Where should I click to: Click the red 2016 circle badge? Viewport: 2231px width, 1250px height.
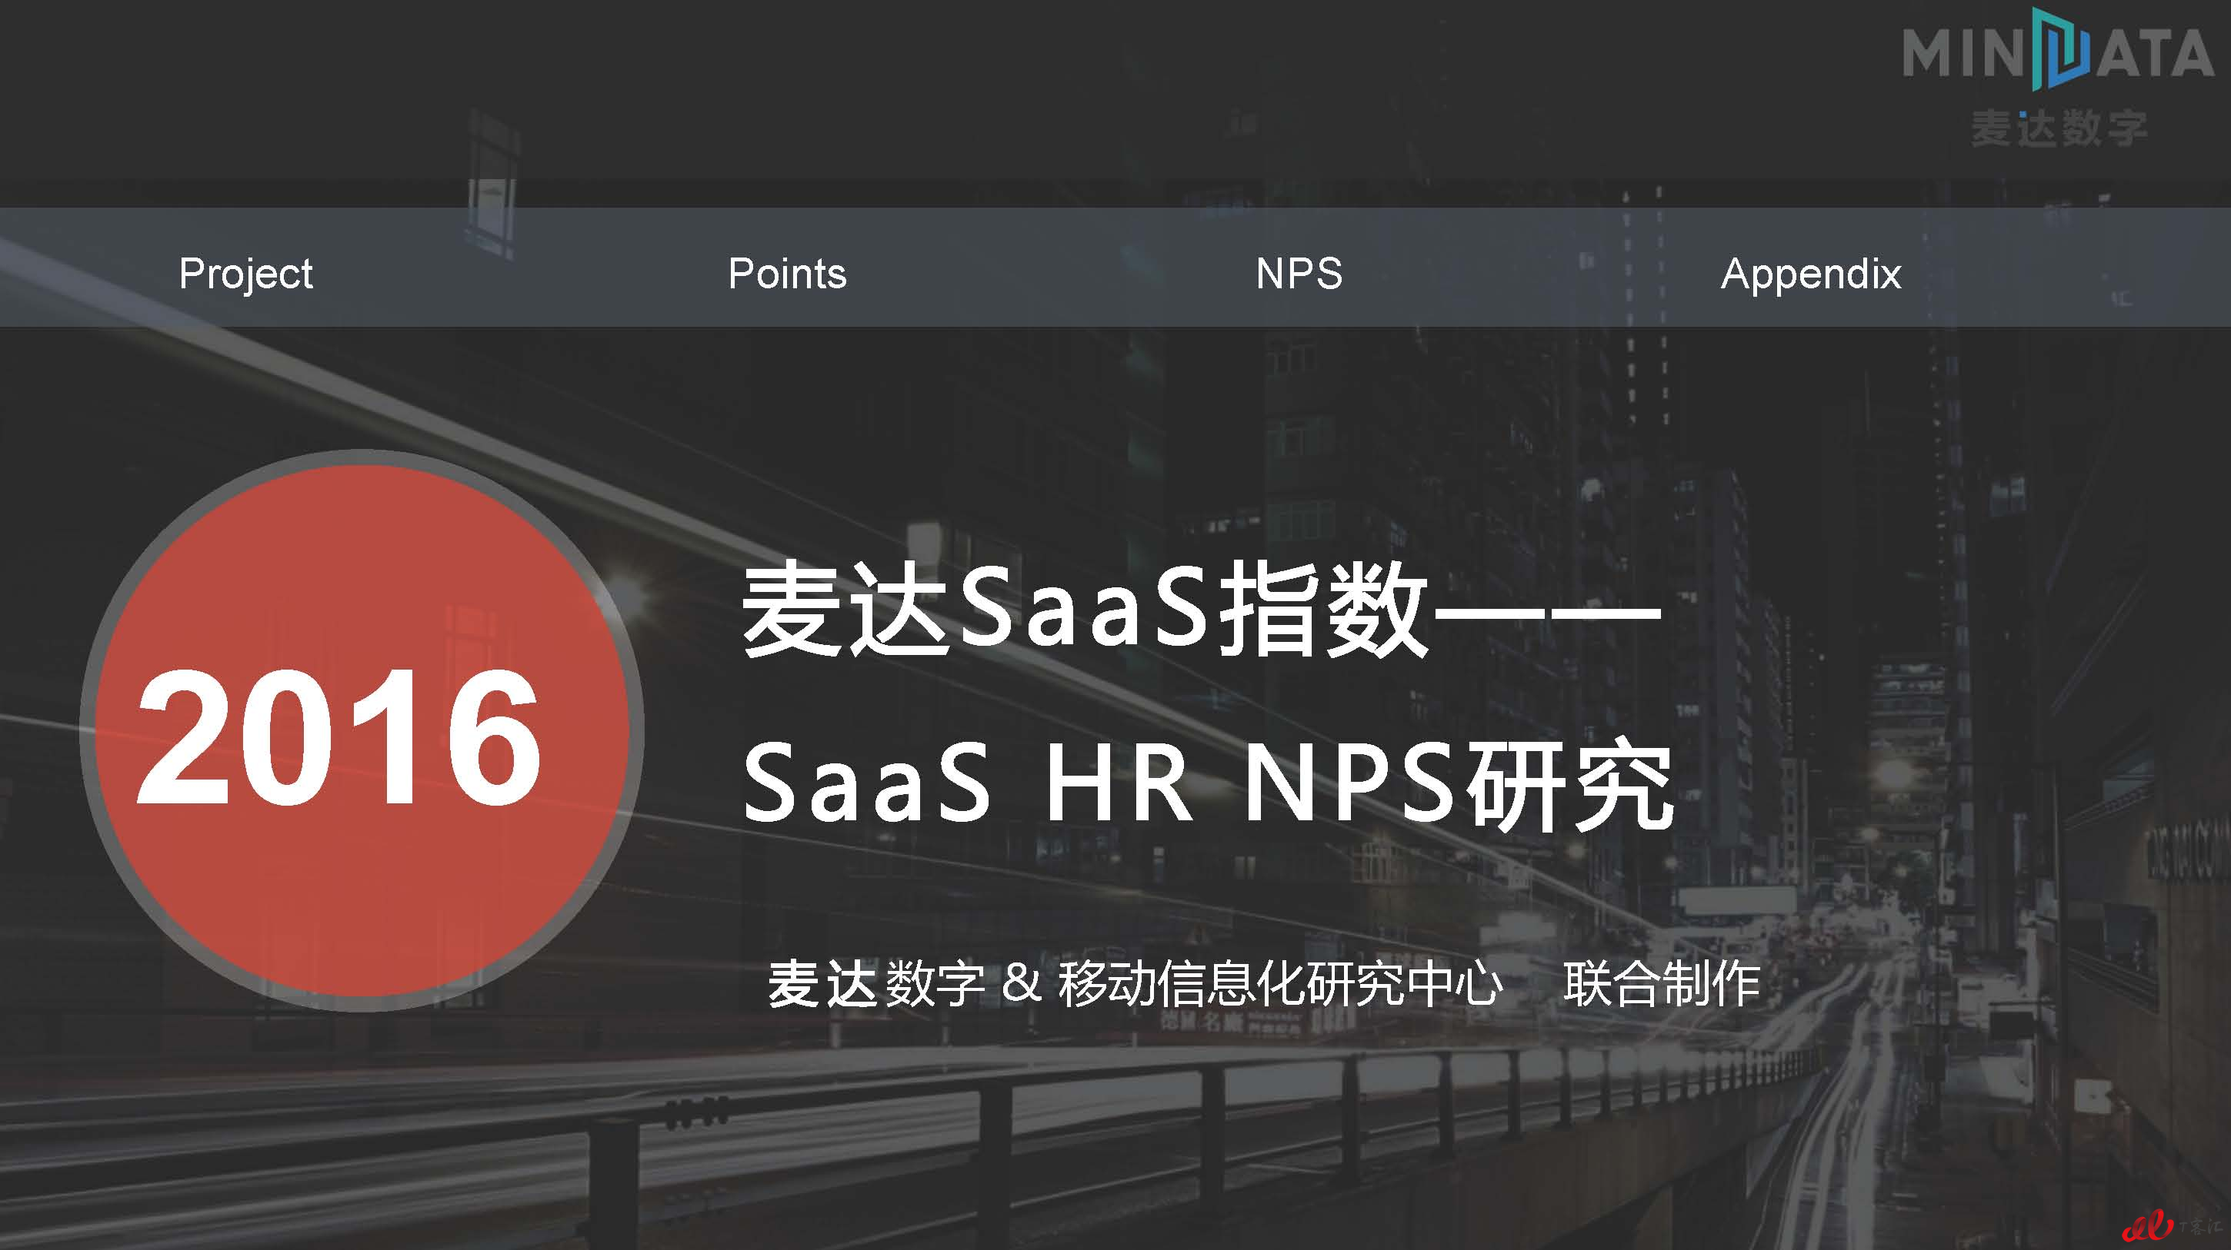tap(362, 730)
